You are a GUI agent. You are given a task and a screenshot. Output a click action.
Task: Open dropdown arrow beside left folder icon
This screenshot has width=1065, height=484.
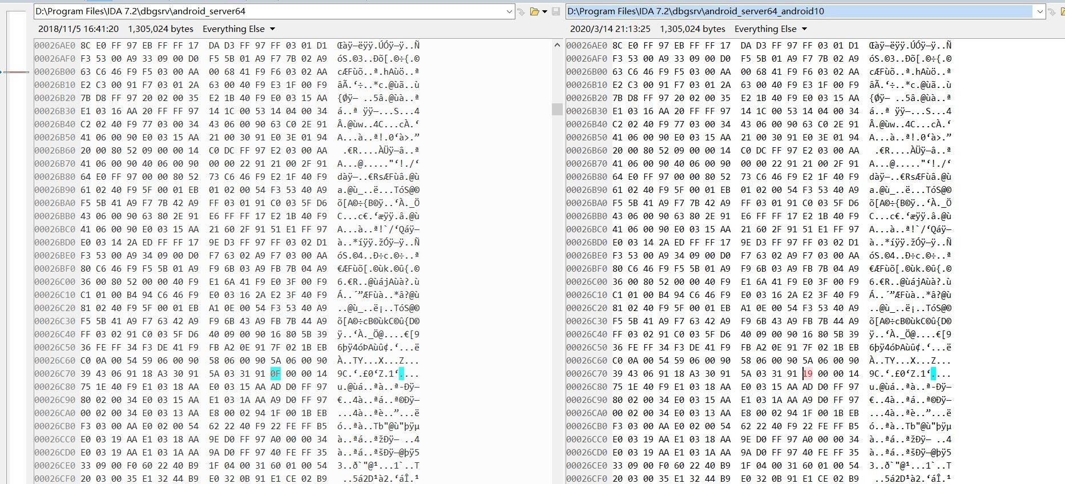544,11
